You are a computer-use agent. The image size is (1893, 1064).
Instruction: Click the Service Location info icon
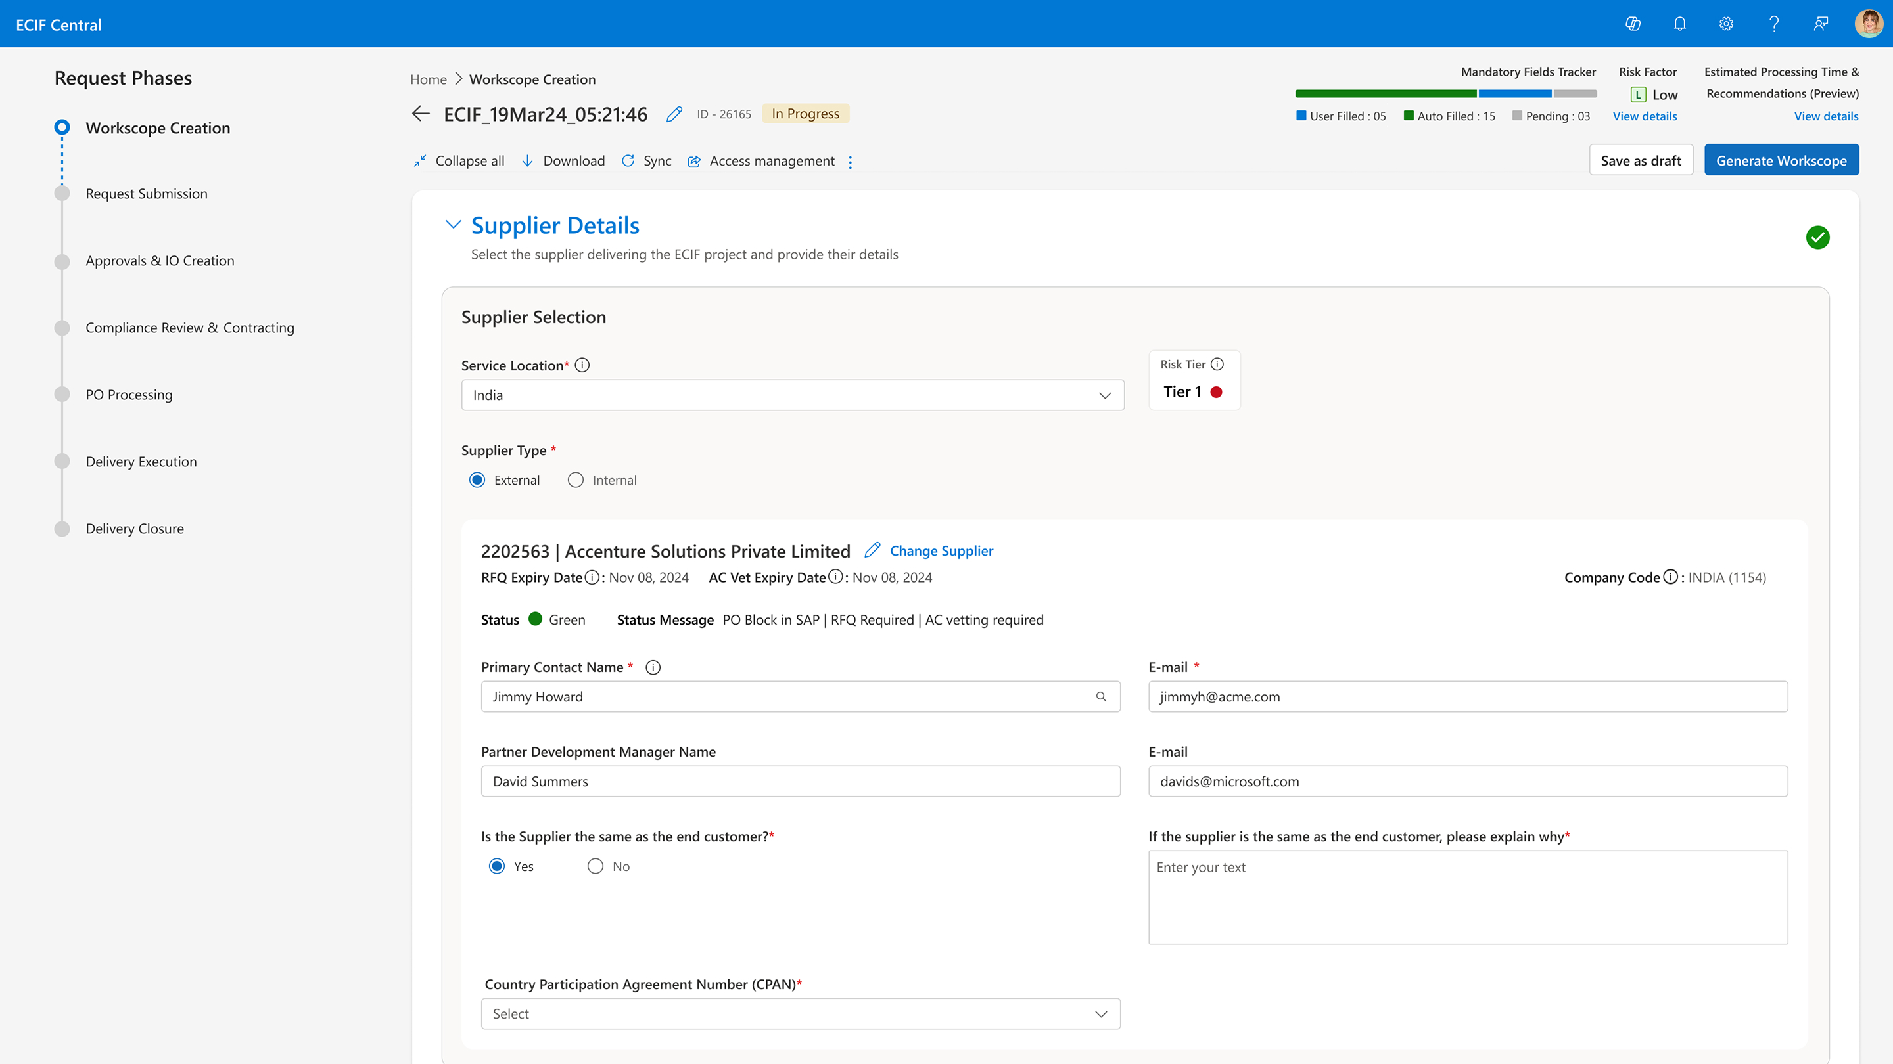(x=582, y=365)
